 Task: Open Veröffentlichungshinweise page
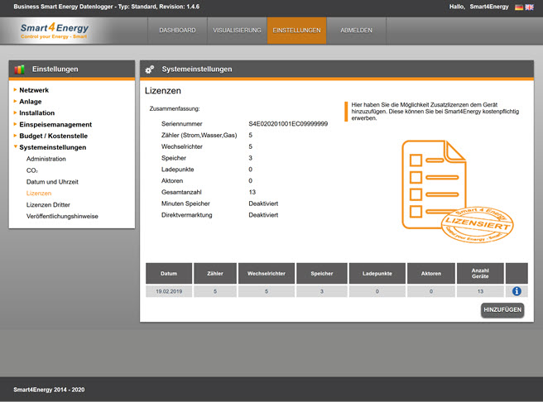pos(62,216)
